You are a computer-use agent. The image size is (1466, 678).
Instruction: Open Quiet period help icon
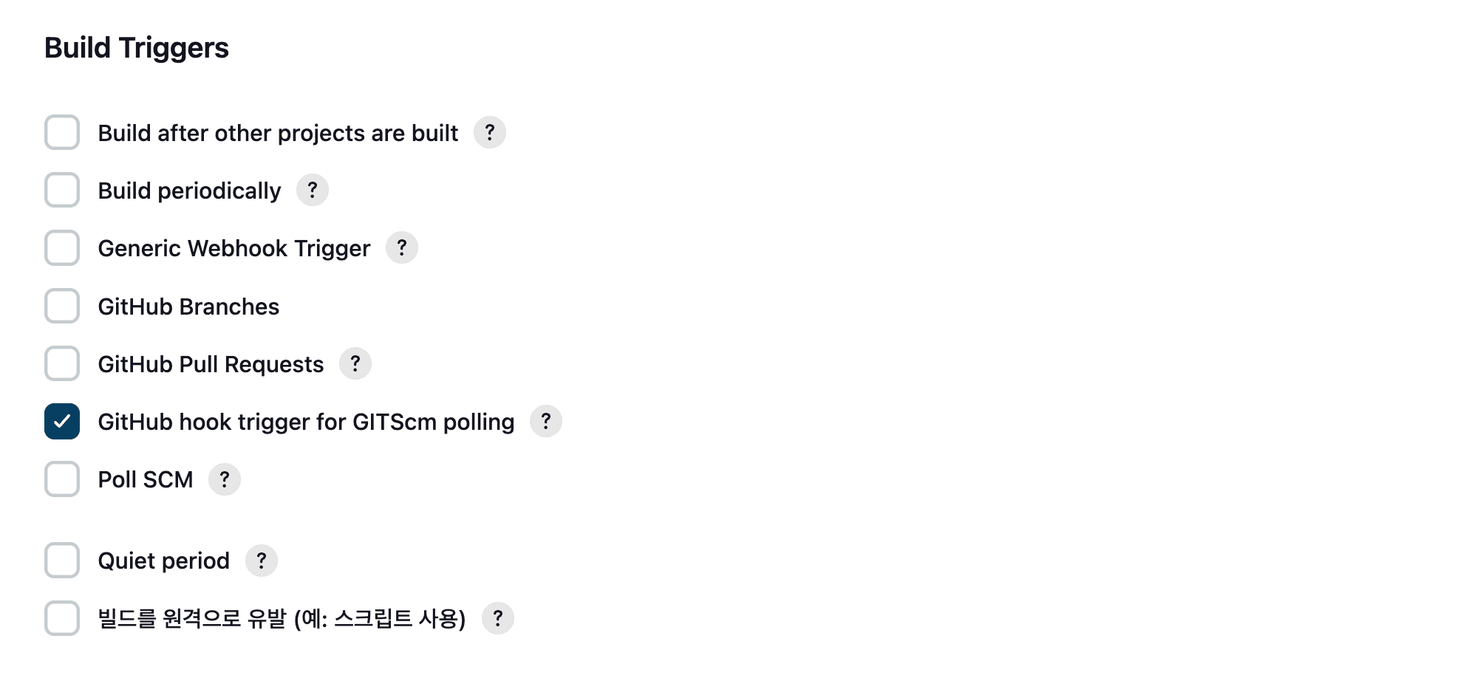click(262, 561)
